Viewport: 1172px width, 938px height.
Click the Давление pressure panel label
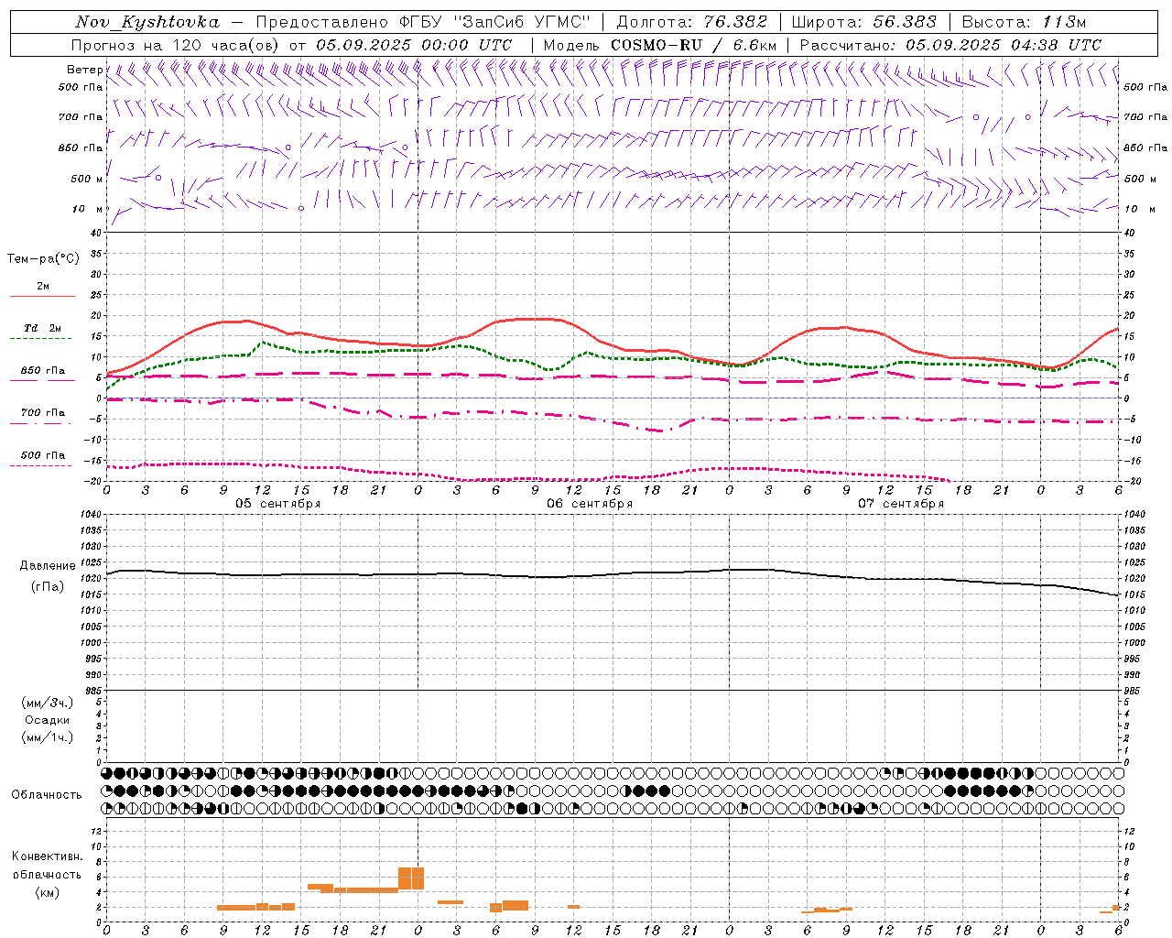pos(48,566)
